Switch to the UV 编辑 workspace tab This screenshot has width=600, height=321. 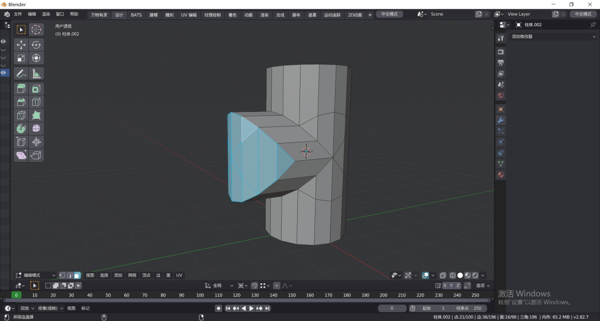click(x=188, y=15)
